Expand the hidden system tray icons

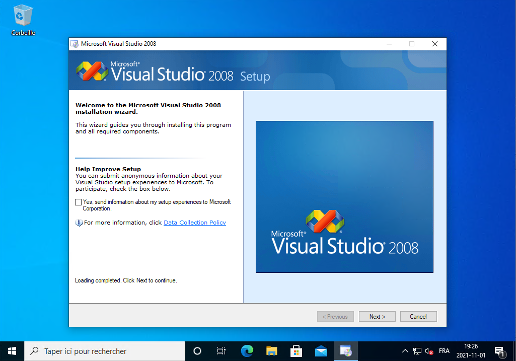point(405,351)
